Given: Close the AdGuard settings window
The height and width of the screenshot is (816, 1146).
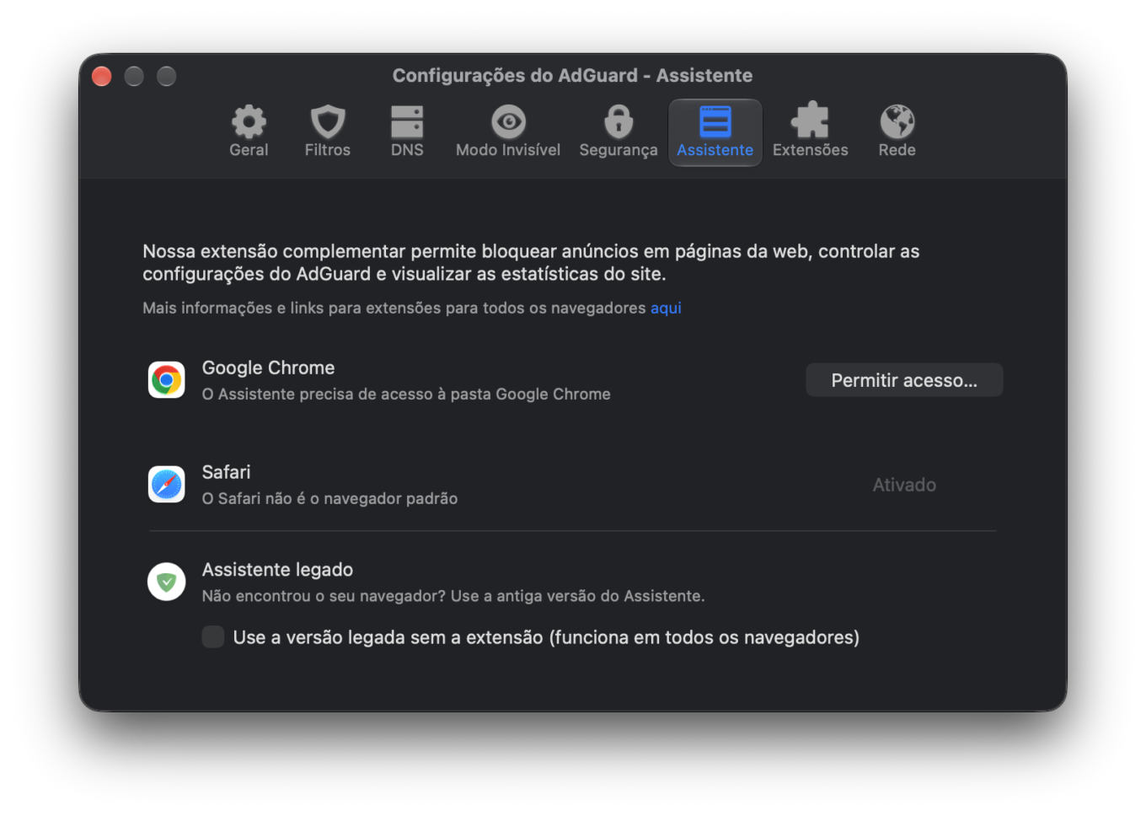Looking at the screenshot, I should (102, 76).
